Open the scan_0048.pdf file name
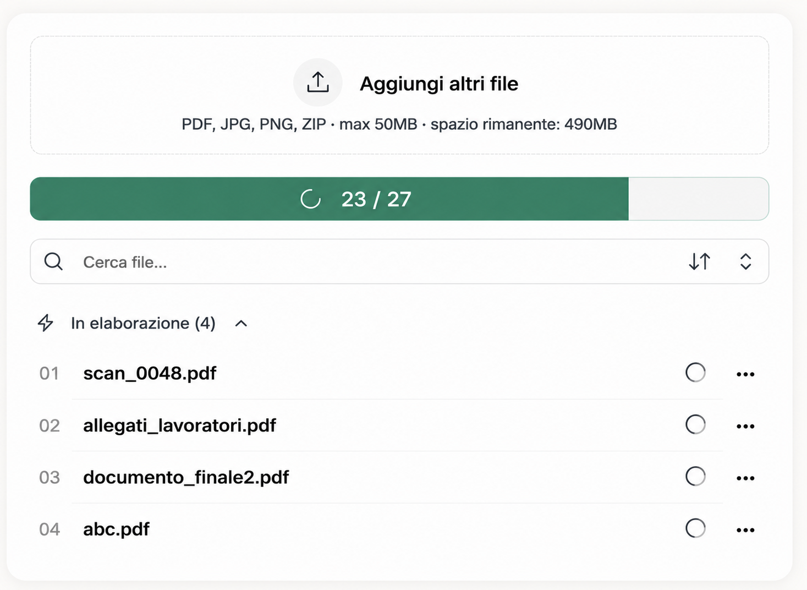 150,373
